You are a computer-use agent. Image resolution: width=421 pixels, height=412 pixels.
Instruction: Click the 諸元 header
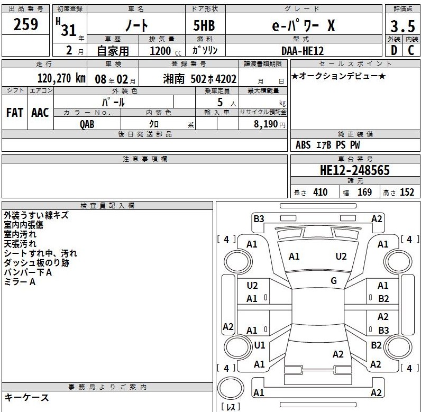[x=355, y=181]
